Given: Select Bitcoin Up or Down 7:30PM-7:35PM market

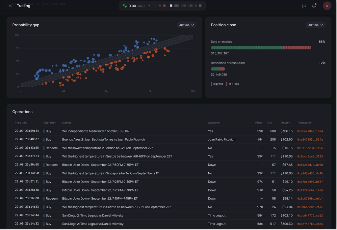Looking at the screenshot, I should (x=100, y=165).
